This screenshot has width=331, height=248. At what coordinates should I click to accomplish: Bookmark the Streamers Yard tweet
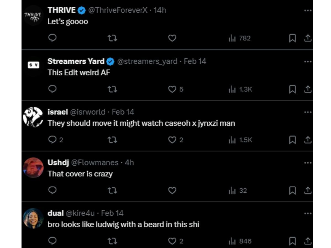point(292,89)
